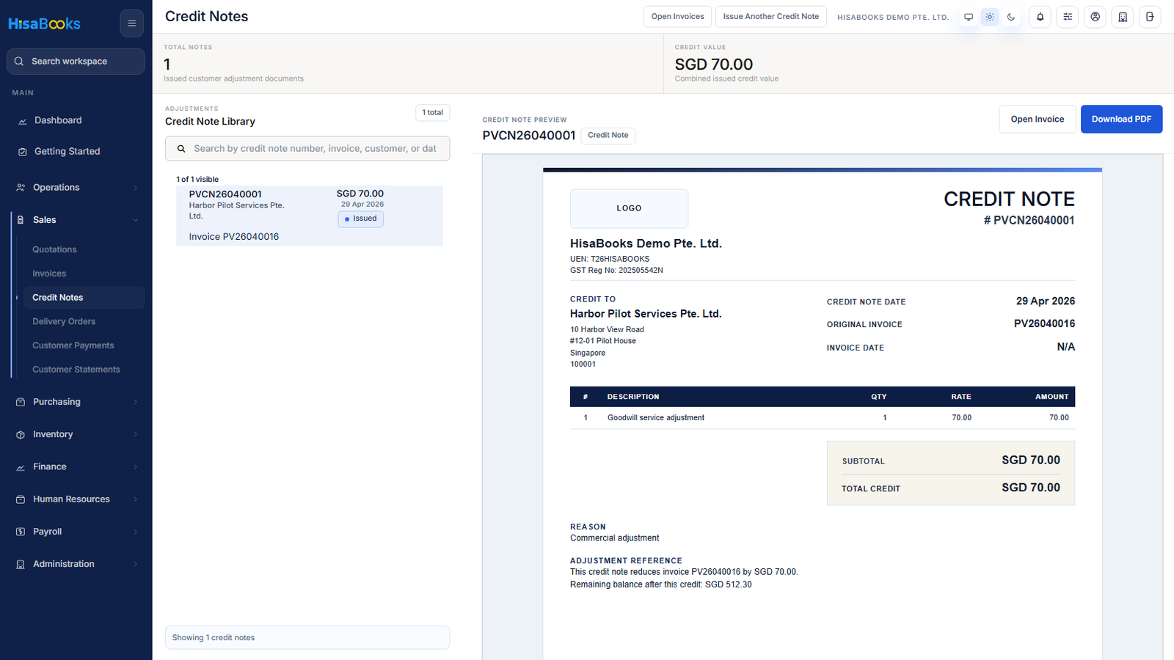Click the Getting Started clipboard icon
Screen dimensions: 1174x660
22,152
